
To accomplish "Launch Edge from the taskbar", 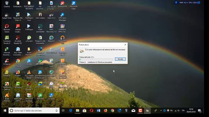I will [71, 110].
